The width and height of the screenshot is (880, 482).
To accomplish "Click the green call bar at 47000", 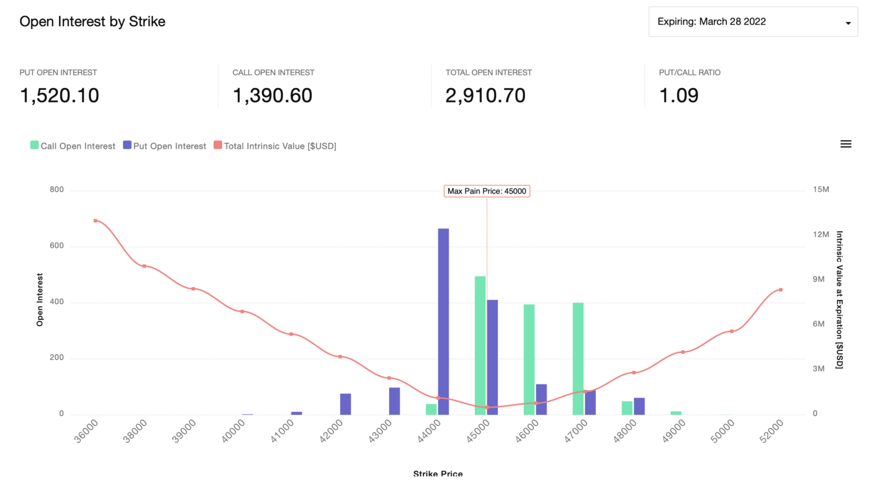I will [578, 359].
